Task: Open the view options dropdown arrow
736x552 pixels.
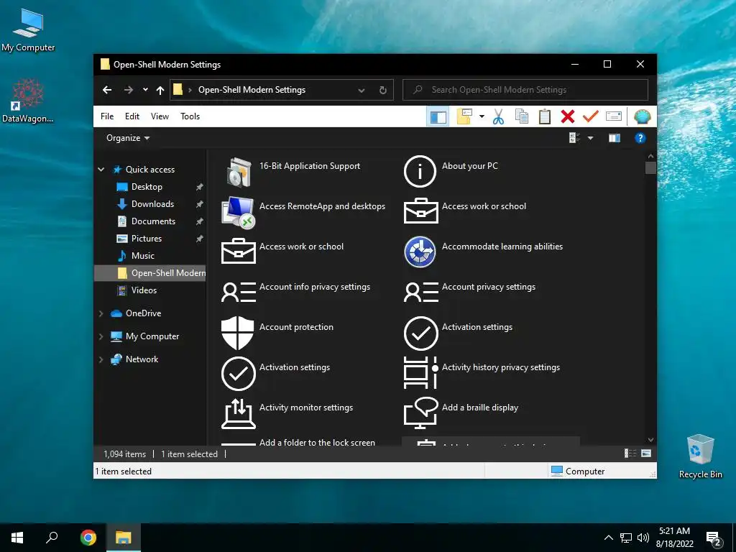Action: [591, 138]
